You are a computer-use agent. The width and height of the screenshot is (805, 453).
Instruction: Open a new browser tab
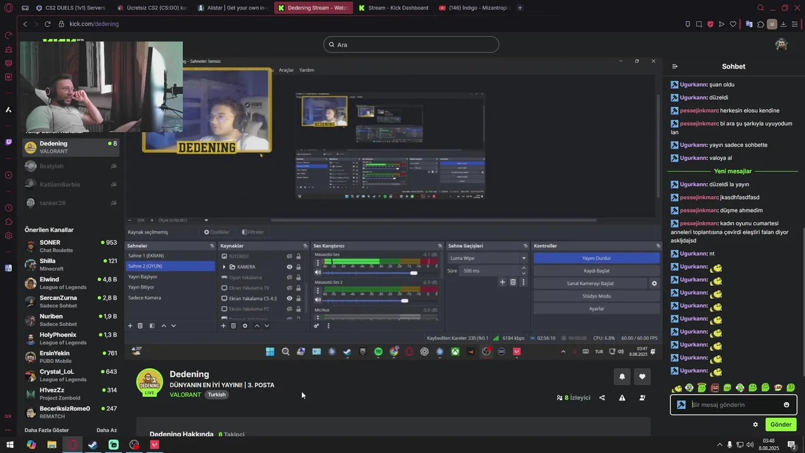point(519,8)
